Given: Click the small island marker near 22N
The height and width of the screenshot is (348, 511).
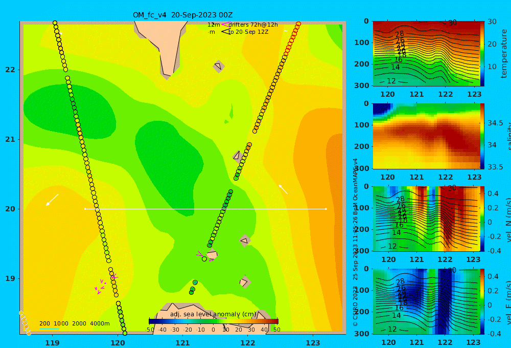Looking at the screenshot, I should coord(218,66).
